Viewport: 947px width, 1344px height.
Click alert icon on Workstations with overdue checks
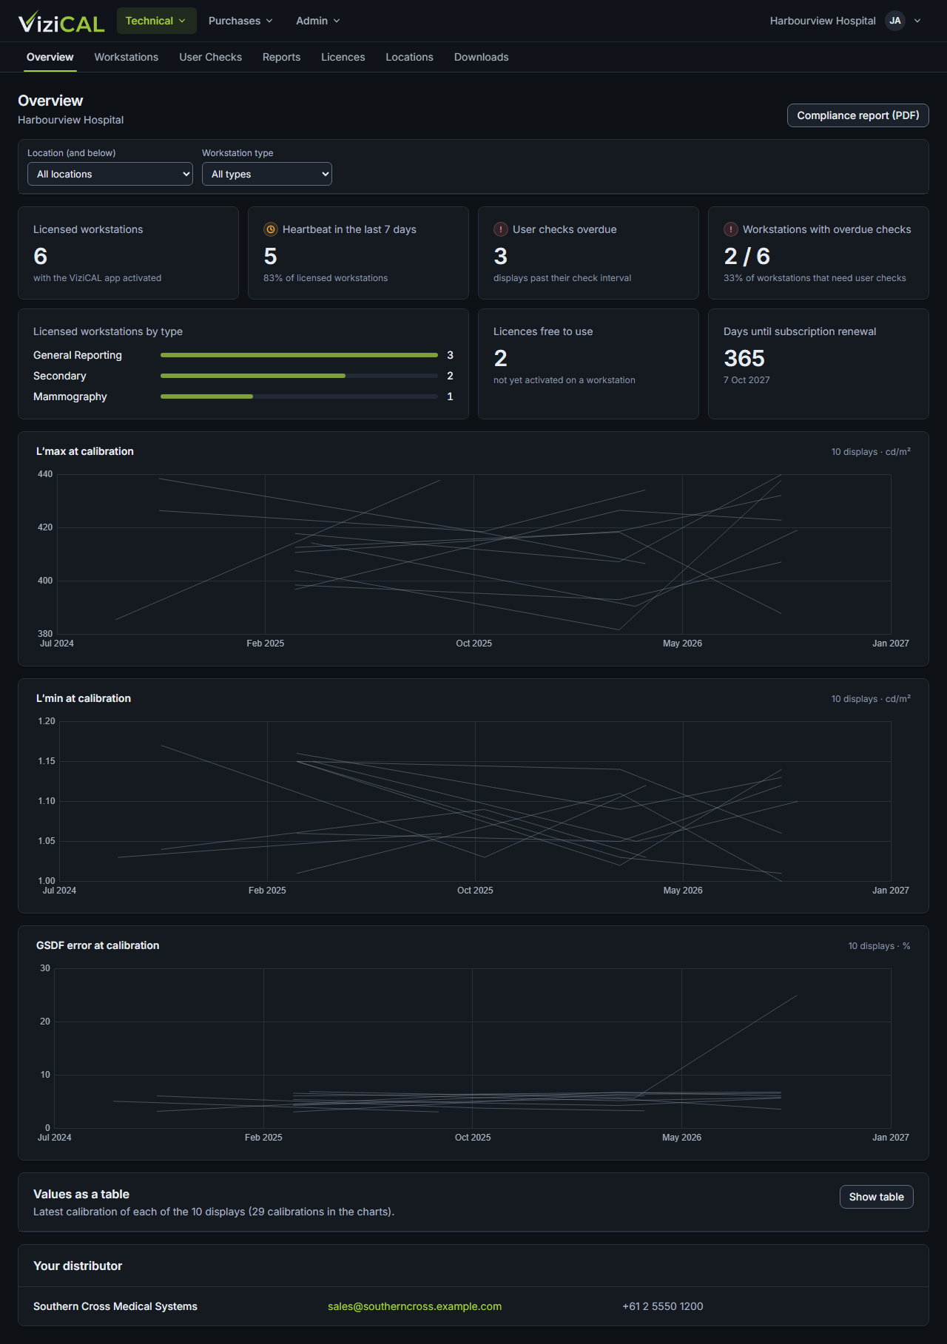(x=731, y=229)
